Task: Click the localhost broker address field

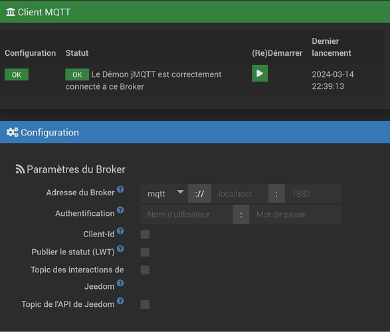Action: click(x=240, y=194)
